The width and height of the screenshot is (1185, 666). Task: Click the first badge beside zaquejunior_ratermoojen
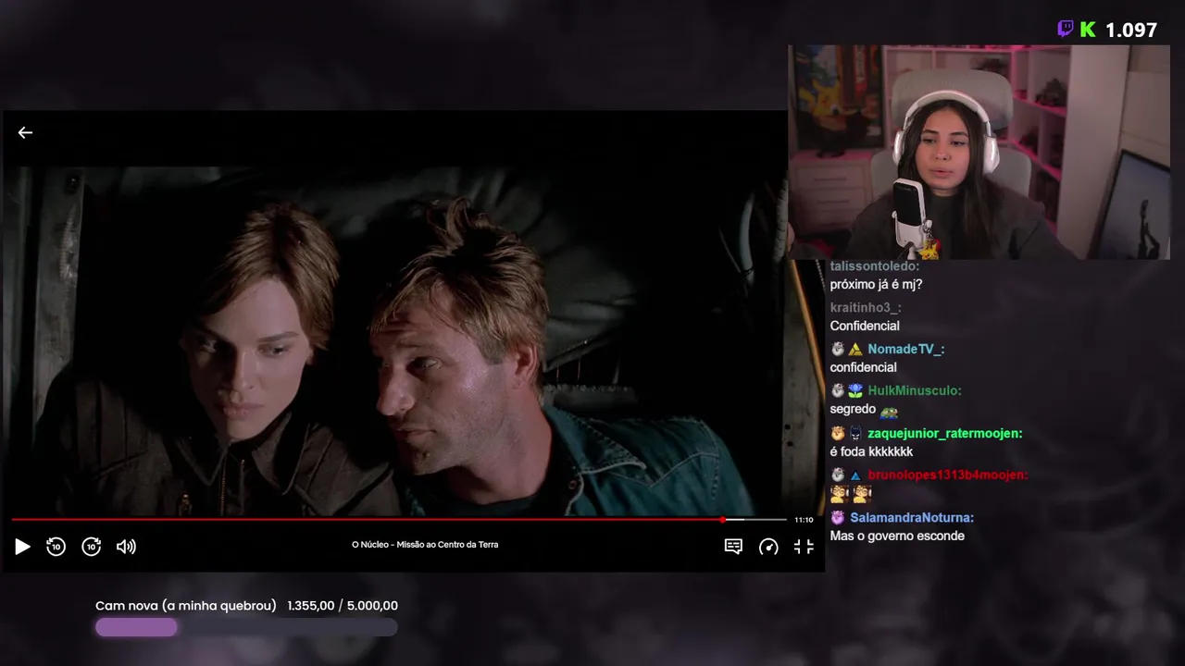click(838, 434)
